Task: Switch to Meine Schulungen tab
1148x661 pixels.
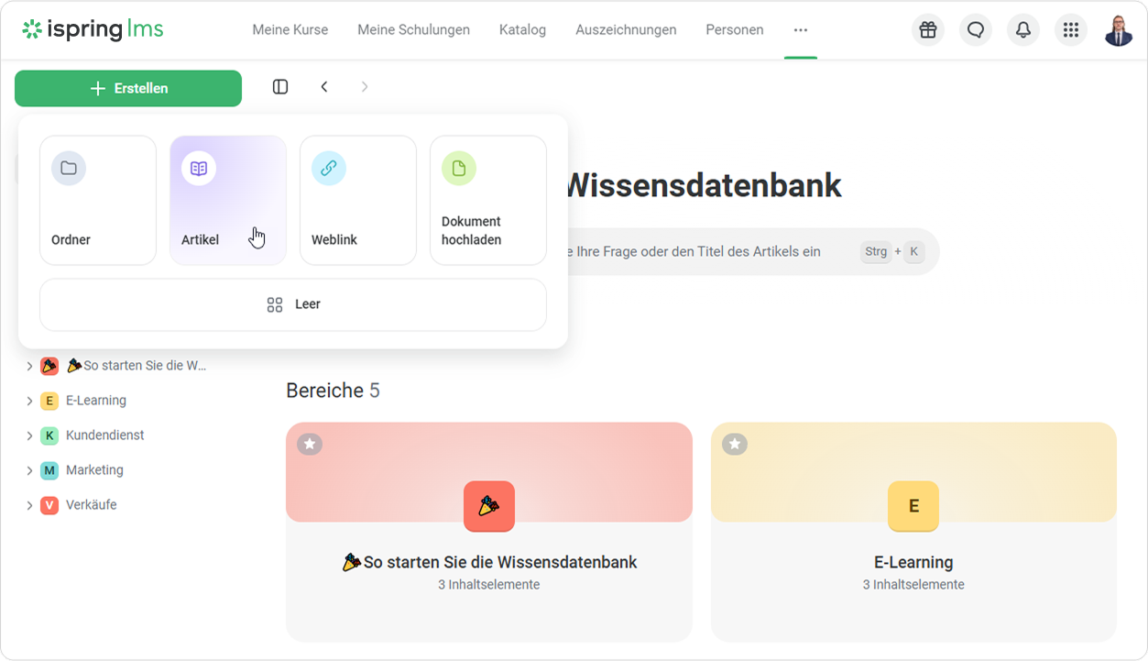Action: coord(413,30)
